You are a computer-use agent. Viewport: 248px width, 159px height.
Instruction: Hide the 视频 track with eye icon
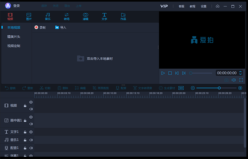coord(31,102)
